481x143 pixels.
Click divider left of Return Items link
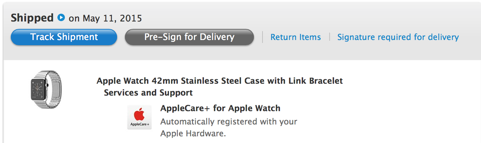(x=262, y=37)
